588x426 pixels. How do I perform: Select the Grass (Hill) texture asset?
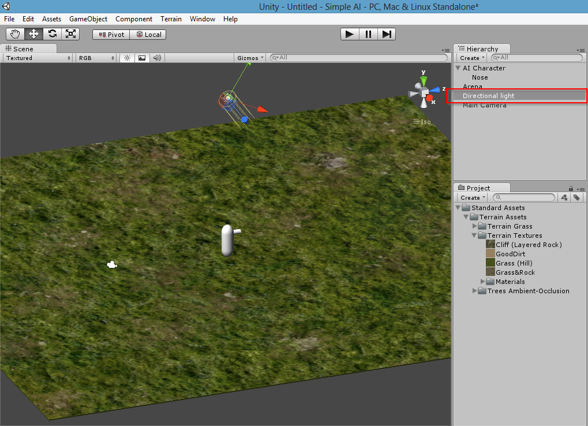coord(513,263)
